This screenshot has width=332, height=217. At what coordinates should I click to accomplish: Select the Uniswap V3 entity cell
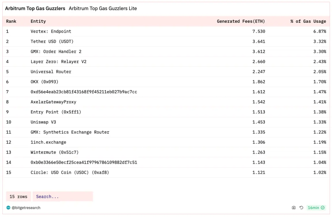click(43, 122)
